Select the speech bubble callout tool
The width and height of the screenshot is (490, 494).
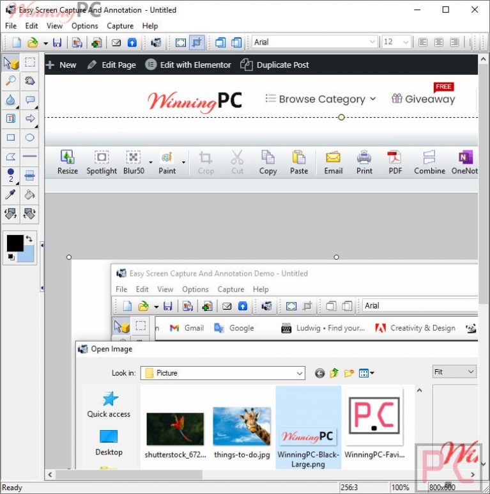[29, 100]
